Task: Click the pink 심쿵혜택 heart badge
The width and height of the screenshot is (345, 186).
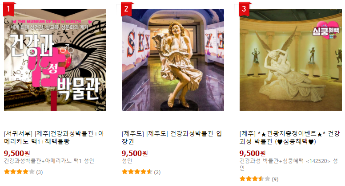Action: point(326,31)
